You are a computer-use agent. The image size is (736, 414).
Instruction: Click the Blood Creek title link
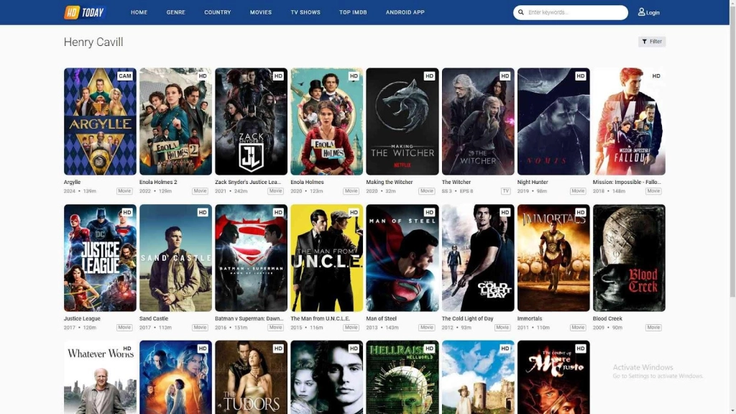pos(607,318)
